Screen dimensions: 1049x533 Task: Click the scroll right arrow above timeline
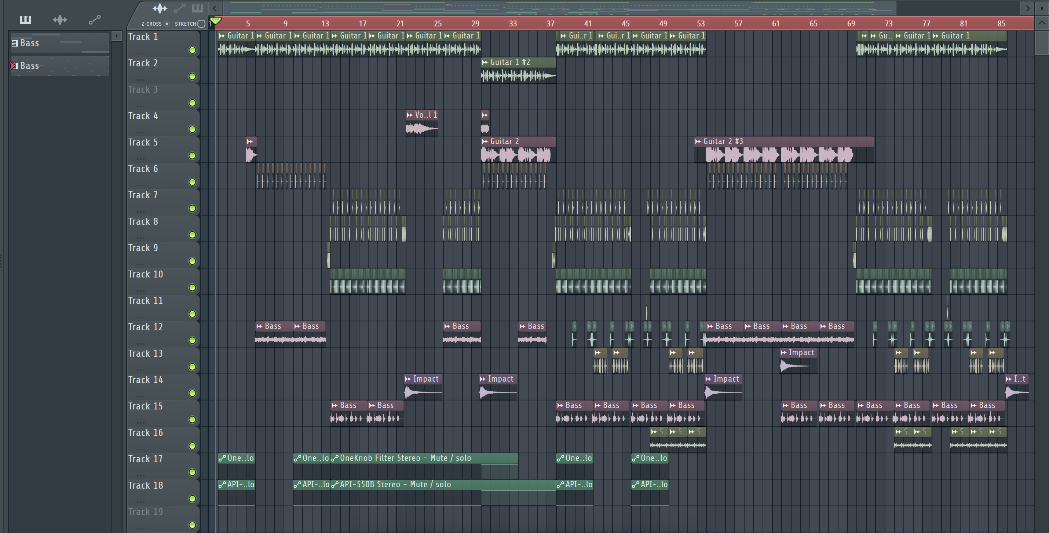pyautogui.click(x=1027, y=8)
